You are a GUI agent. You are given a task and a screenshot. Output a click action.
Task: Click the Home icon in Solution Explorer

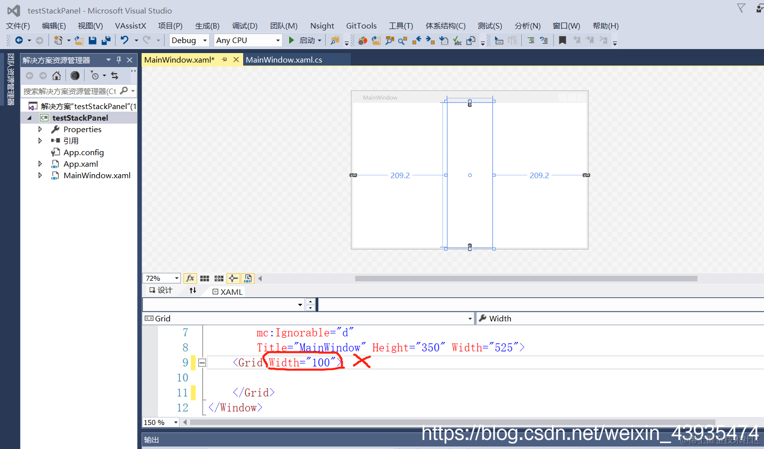tap(57, 76)
